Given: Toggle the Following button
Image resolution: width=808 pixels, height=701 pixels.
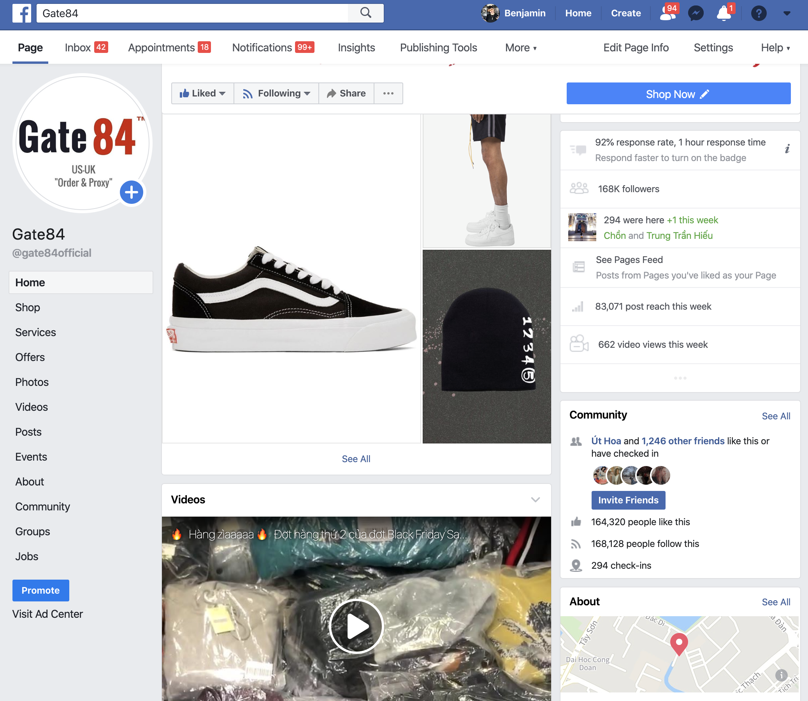Looking at the screenshot, I should [x=276, y=93].
